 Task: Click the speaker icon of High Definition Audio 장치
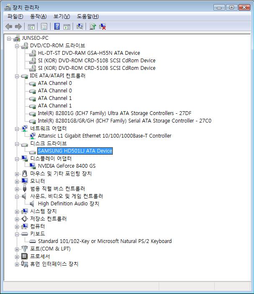(32, 204)
